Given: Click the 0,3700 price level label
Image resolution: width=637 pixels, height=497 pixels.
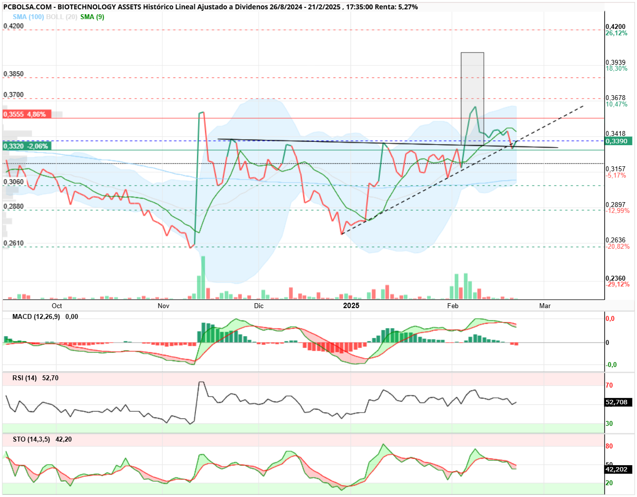Looking at the screenshot, I should tap(13, 94).
